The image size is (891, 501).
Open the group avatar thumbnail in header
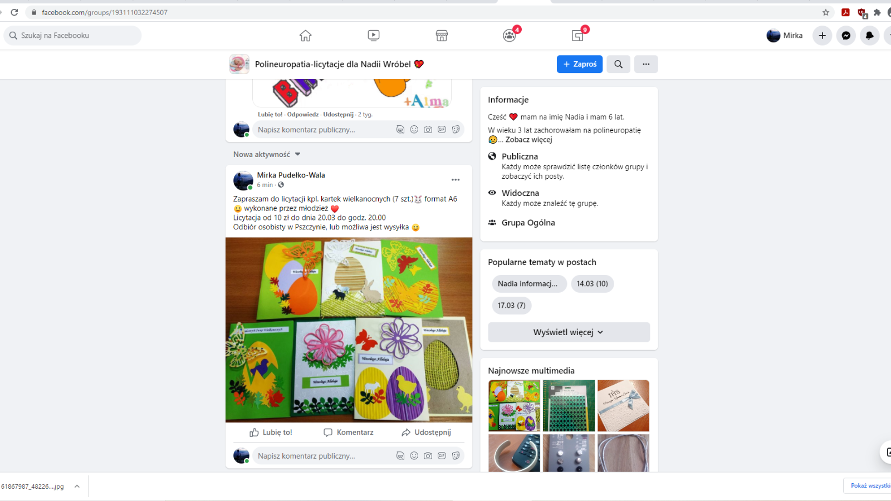tap(239, 64)
